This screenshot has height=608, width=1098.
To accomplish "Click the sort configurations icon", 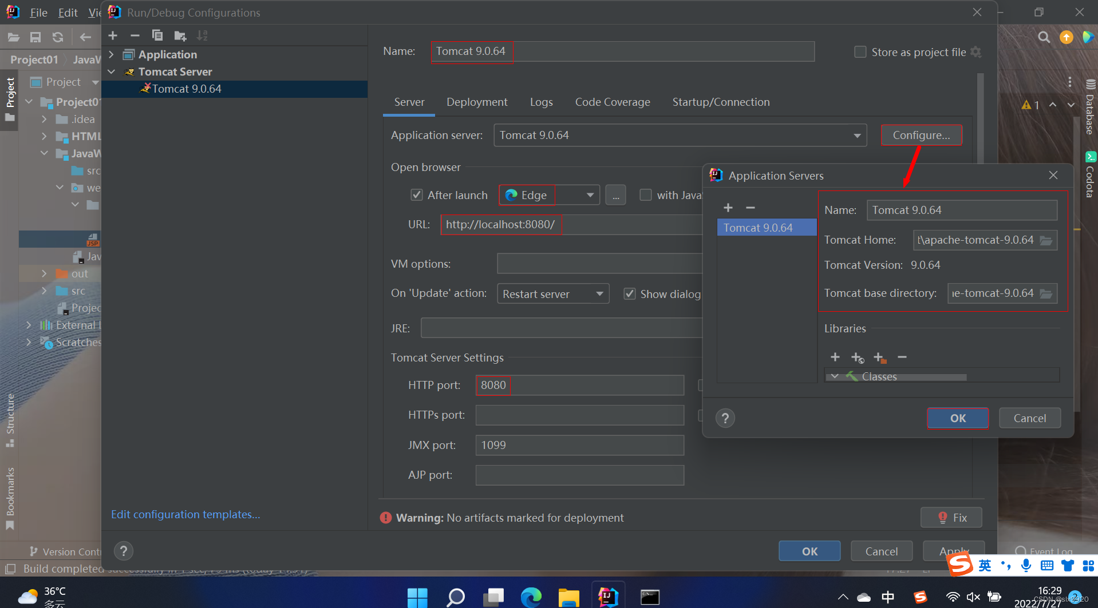I will (x=202, y=35).
